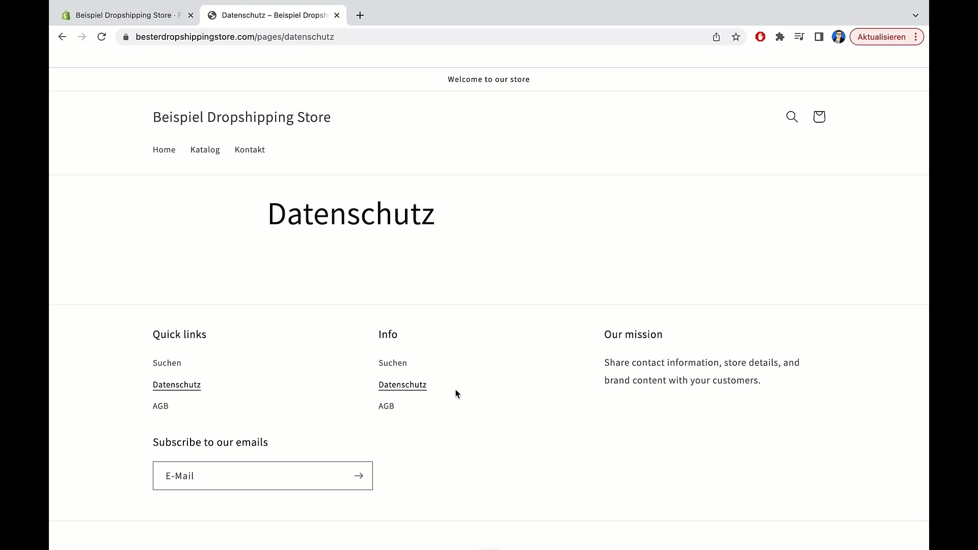Click the share page icon
The height and width of the screenshot is (550, 978).
[716, 37]
